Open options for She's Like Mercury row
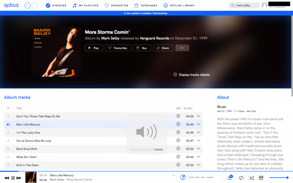293x183 pixels. 199,124
